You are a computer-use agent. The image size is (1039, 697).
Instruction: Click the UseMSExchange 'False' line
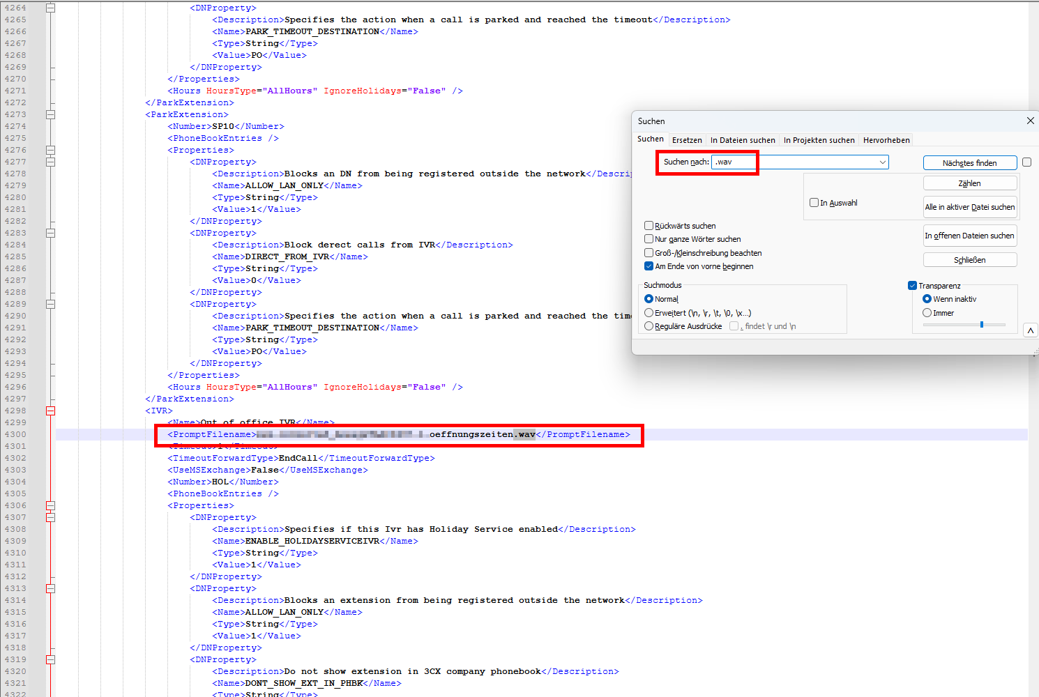[268, 470]
